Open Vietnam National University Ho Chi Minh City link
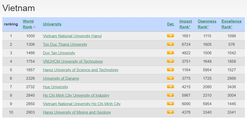247x118 pixels. (x=82, y=104)
